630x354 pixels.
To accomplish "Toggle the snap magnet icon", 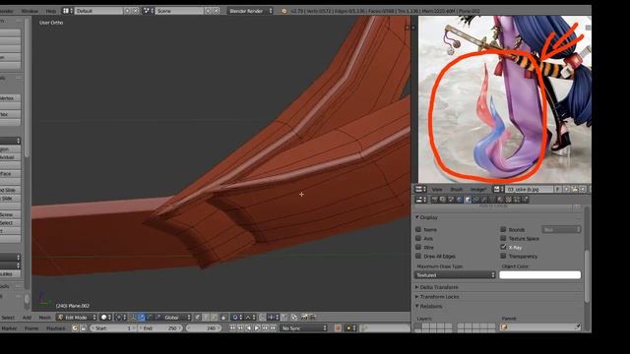I will 262,318.
